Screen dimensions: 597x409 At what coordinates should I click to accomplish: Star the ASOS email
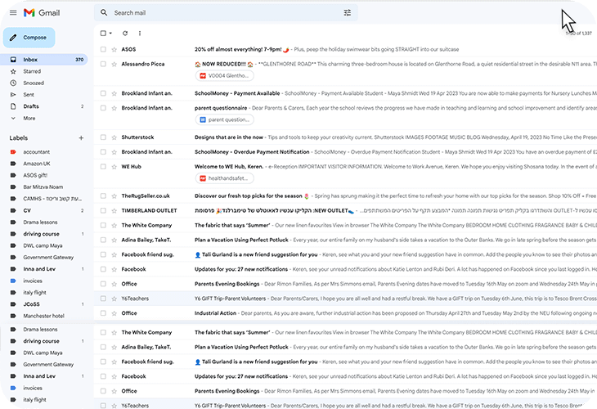tap(114, 50)
